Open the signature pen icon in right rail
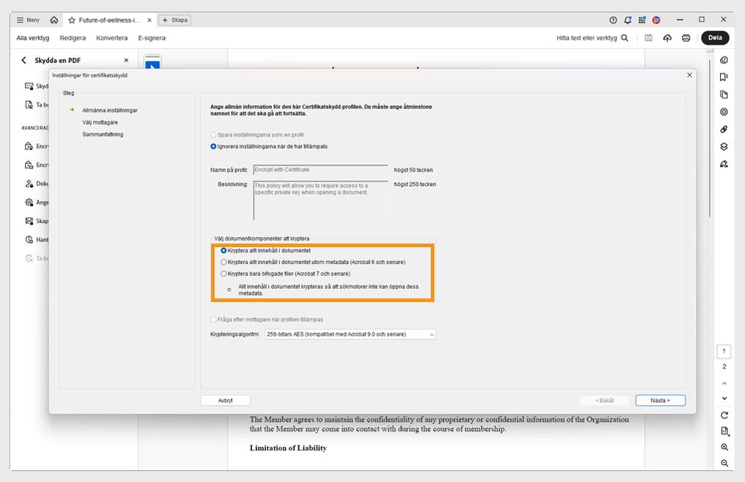Viewport: 745px width, 482px height. (x=724, y=164)
